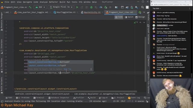Click the tool windows quick access icon in status bar
Screen dimensions: 193x108
[2, 101]
